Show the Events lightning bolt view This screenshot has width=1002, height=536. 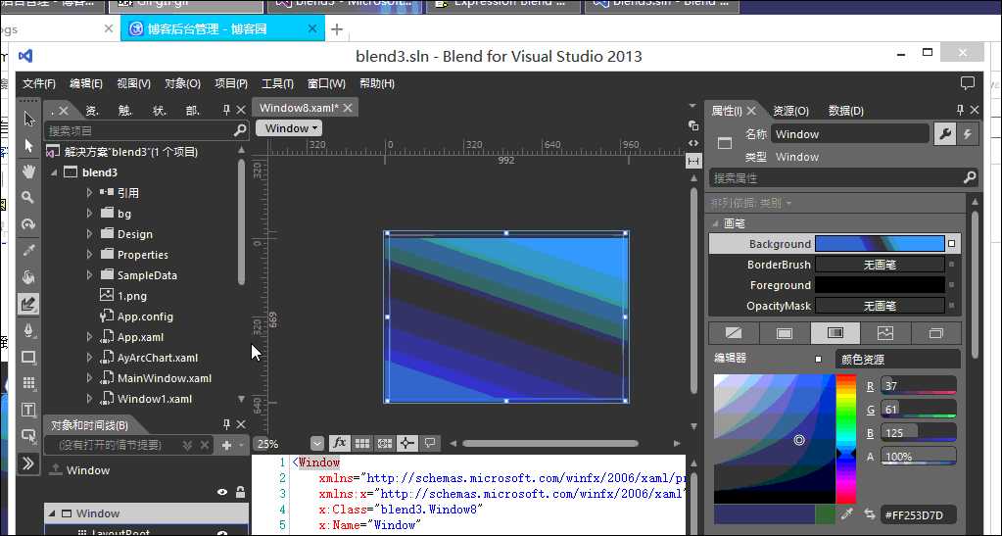click(x=968, y=133)
